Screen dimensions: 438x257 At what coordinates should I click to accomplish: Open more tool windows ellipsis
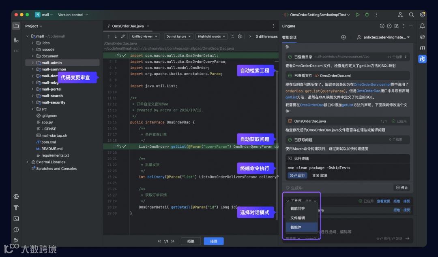coord(16,51)
